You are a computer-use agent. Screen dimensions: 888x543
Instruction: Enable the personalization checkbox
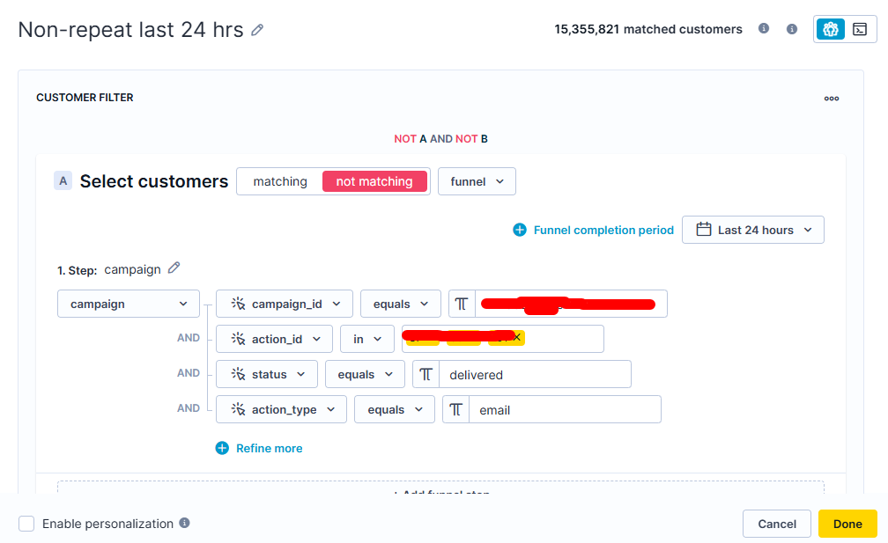(x=27, y=524)
